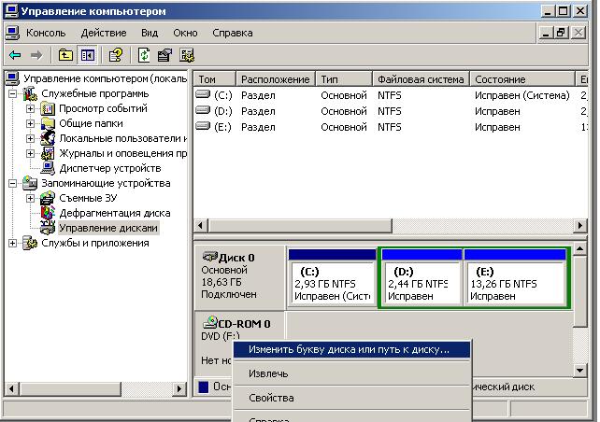Image resolution: width=600 pixels, height=422 pixels.
Task: Click the Removable Storage icon in tree
Action: [48, 198]
